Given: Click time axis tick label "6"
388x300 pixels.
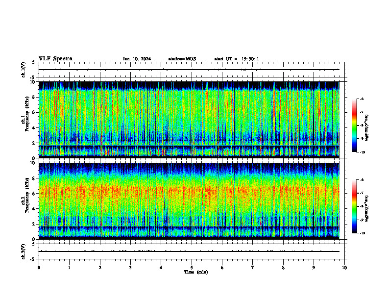Looking at the screenshot, I should point(222,268).
